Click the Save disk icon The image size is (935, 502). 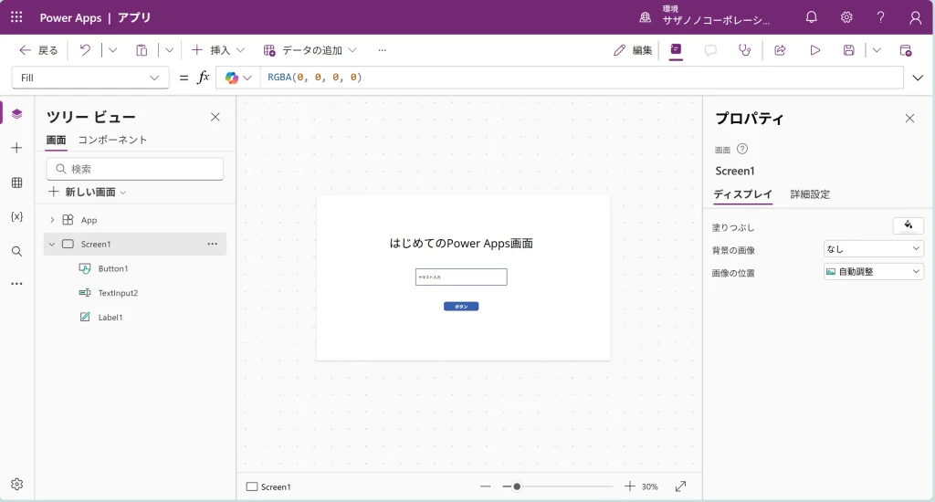pos(848,50)
